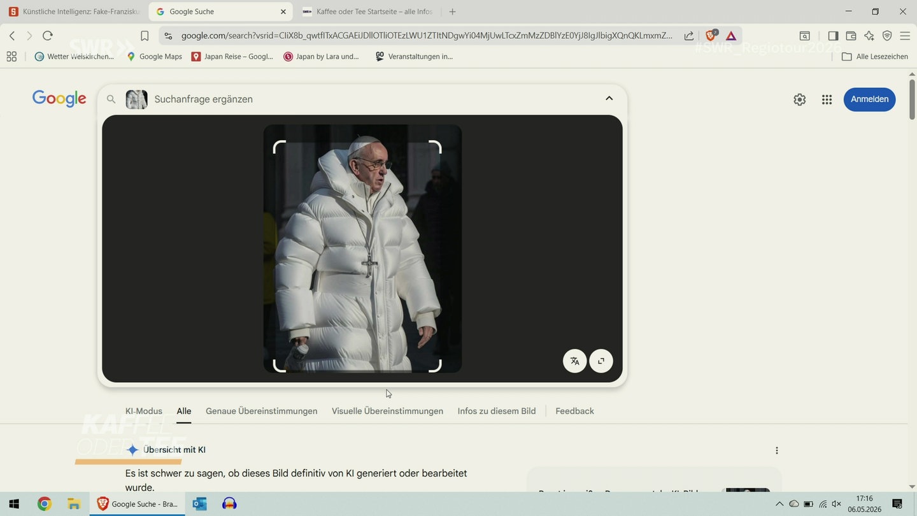Screen dimensions: 917x516
Task: Toggle the Brave sidebar panel icon
Action: pos(833,36)
